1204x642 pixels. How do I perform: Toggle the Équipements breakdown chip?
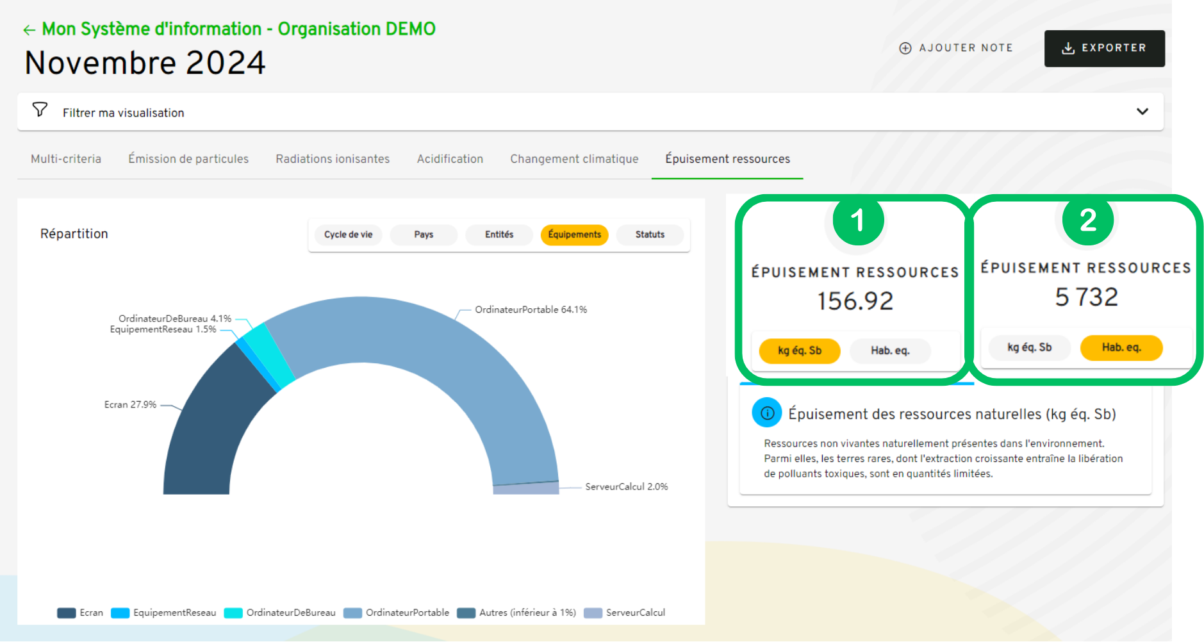coord(574,235)
